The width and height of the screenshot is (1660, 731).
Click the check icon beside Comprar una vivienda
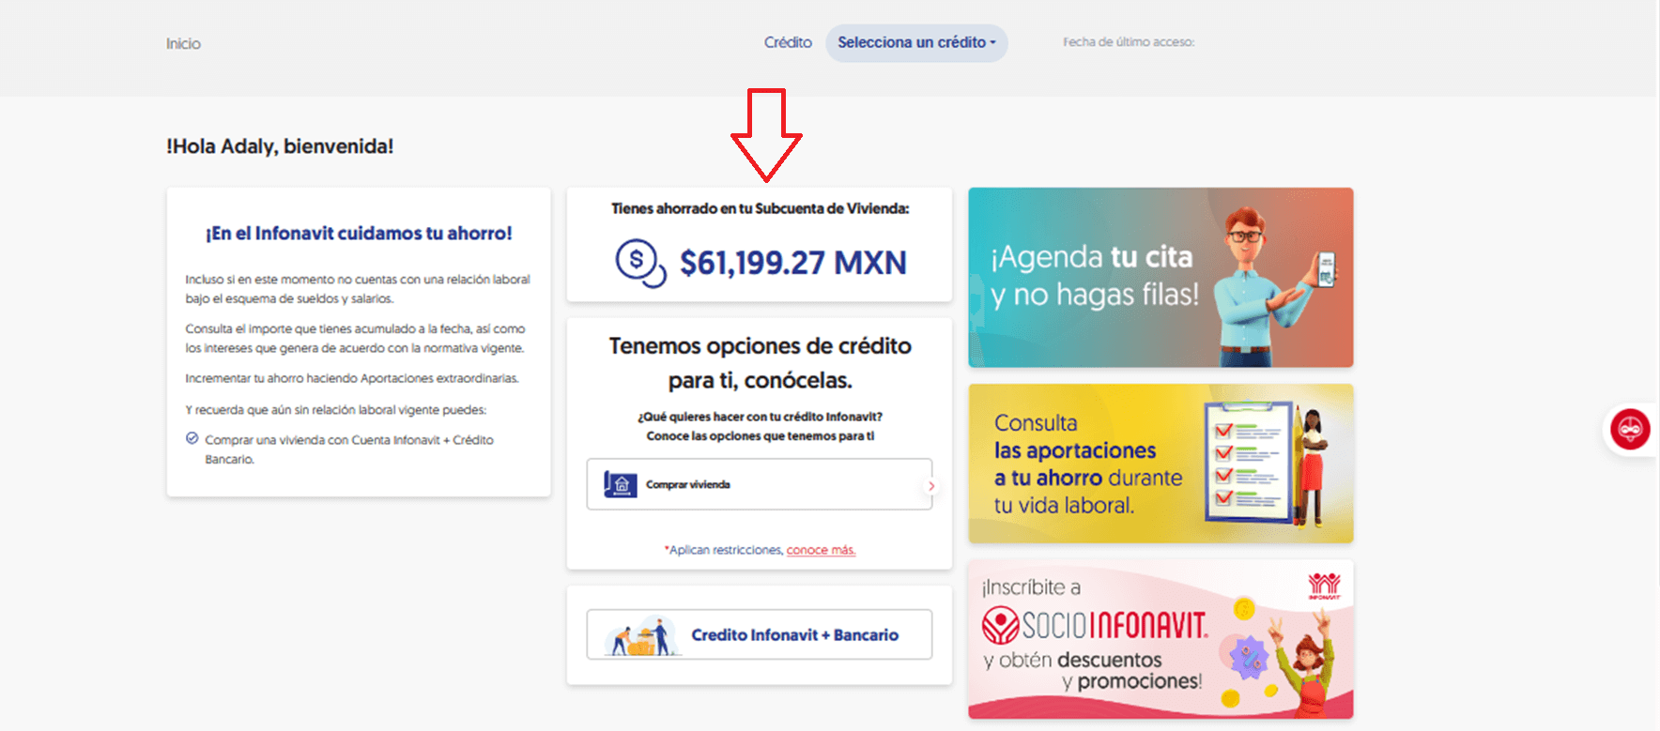point(192,438)
